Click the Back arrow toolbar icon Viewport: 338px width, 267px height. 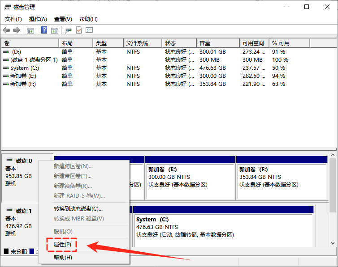point(6,30)
